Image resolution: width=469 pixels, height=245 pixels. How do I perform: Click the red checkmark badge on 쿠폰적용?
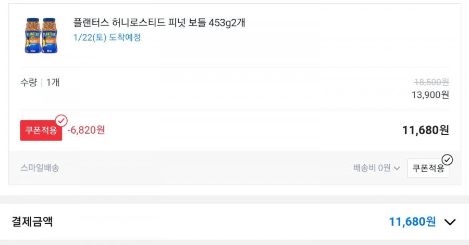click(61, 121)
